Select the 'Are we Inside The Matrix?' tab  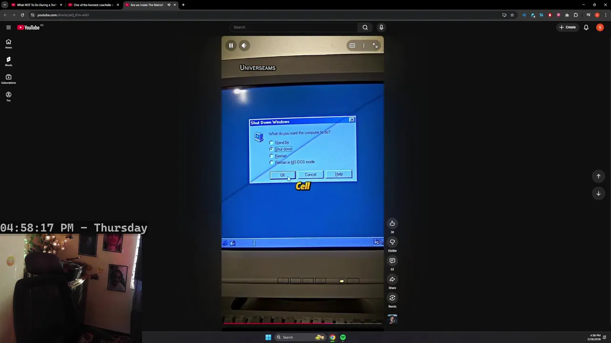click(x=147, y=5)
